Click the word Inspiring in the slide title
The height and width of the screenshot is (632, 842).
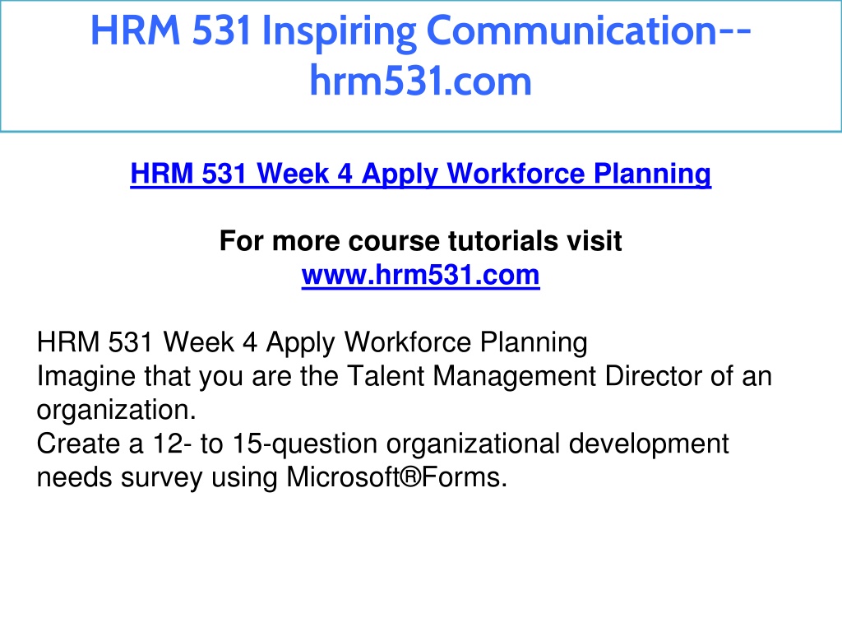(x=339, y=32)
